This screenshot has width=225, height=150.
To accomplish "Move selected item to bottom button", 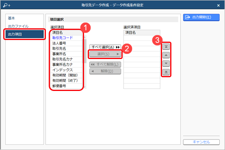I will pos(166,72).
